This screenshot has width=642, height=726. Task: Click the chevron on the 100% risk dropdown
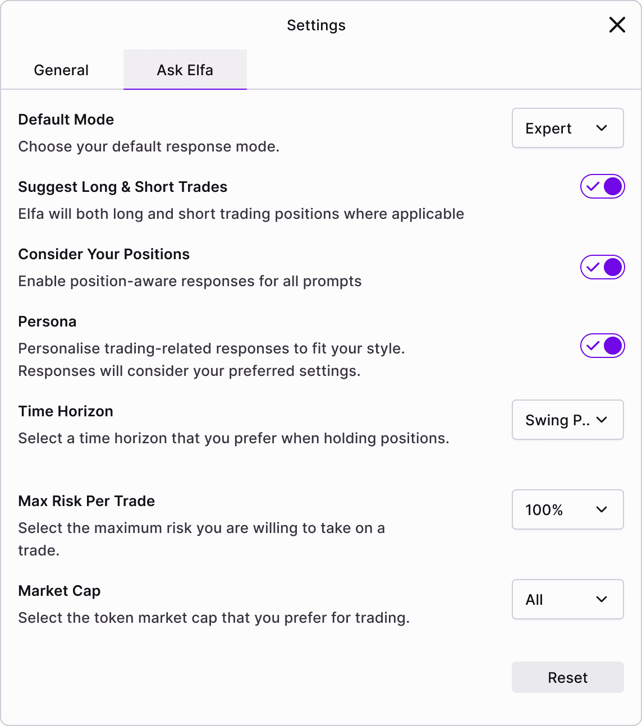tap(601, 509)
